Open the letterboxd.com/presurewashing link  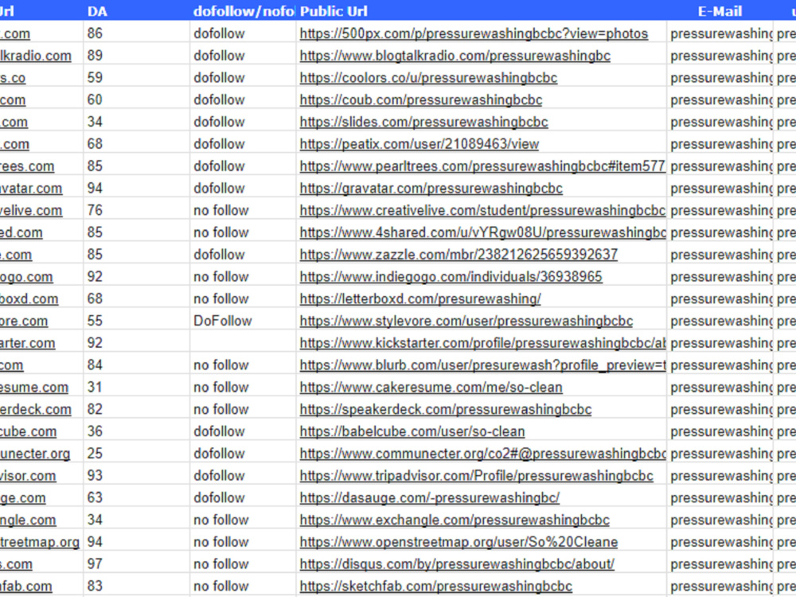(x=420, y=298)
